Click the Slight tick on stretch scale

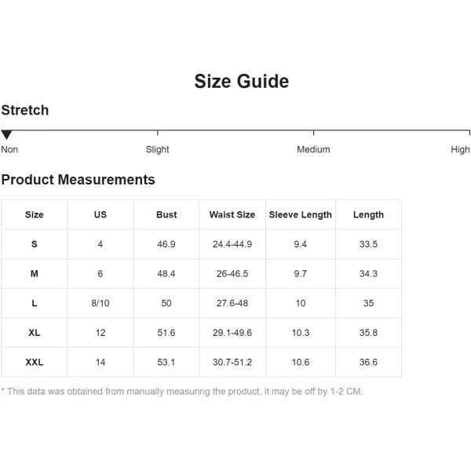click(x=158, y=133)
